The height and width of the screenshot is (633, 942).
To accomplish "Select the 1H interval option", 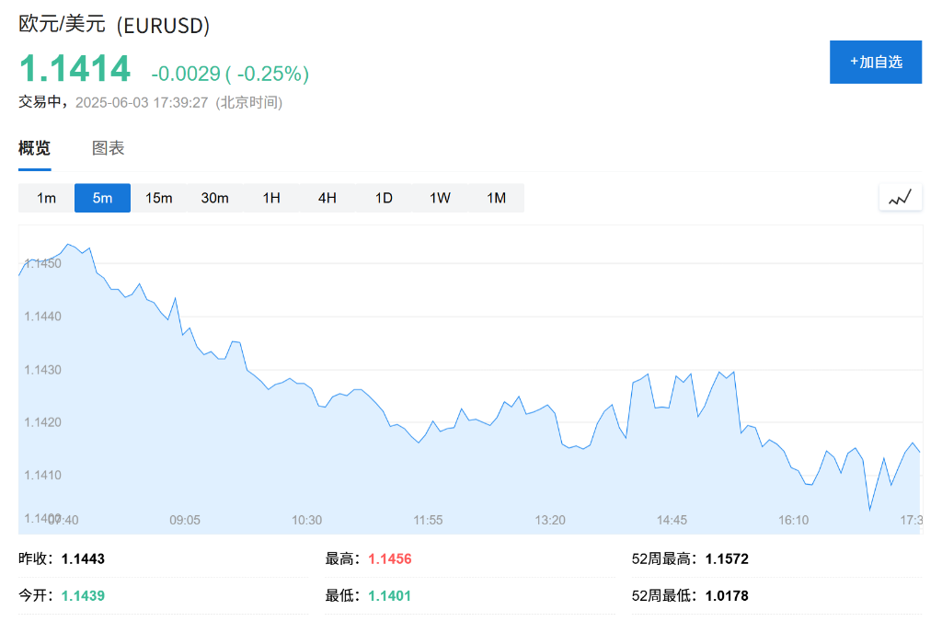I will (271, 198).
